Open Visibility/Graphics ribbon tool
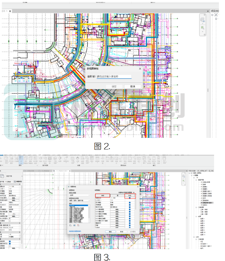Screen dimensions: 225x261 [11, 160]
